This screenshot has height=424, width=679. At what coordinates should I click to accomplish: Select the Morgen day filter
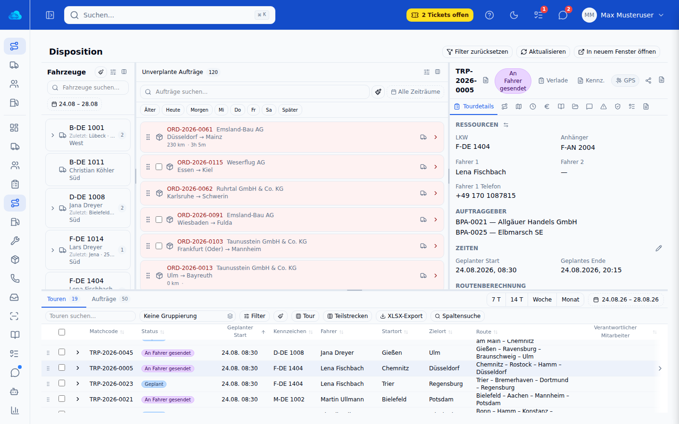pyautogui.click(x=199, y=110)
